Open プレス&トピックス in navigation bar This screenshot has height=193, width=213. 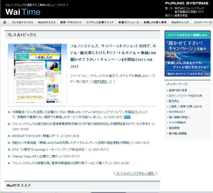(22, 22)
